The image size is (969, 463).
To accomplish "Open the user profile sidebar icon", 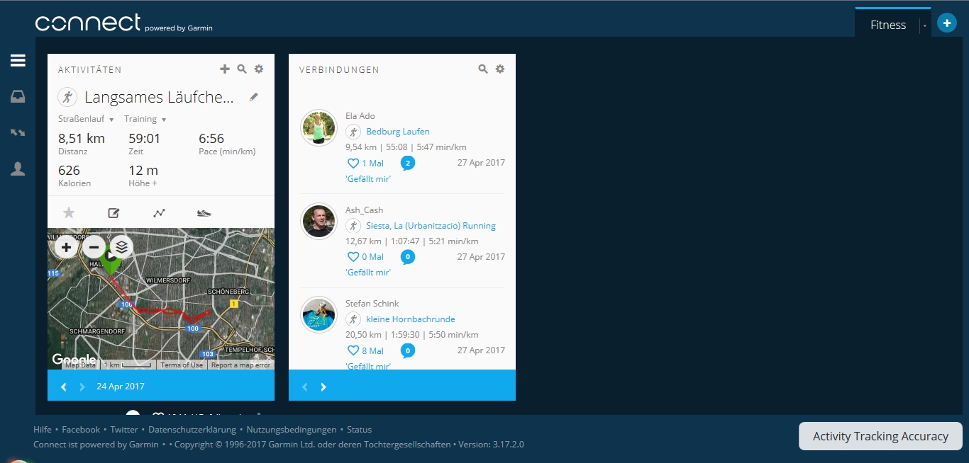I will pos(18,168).
